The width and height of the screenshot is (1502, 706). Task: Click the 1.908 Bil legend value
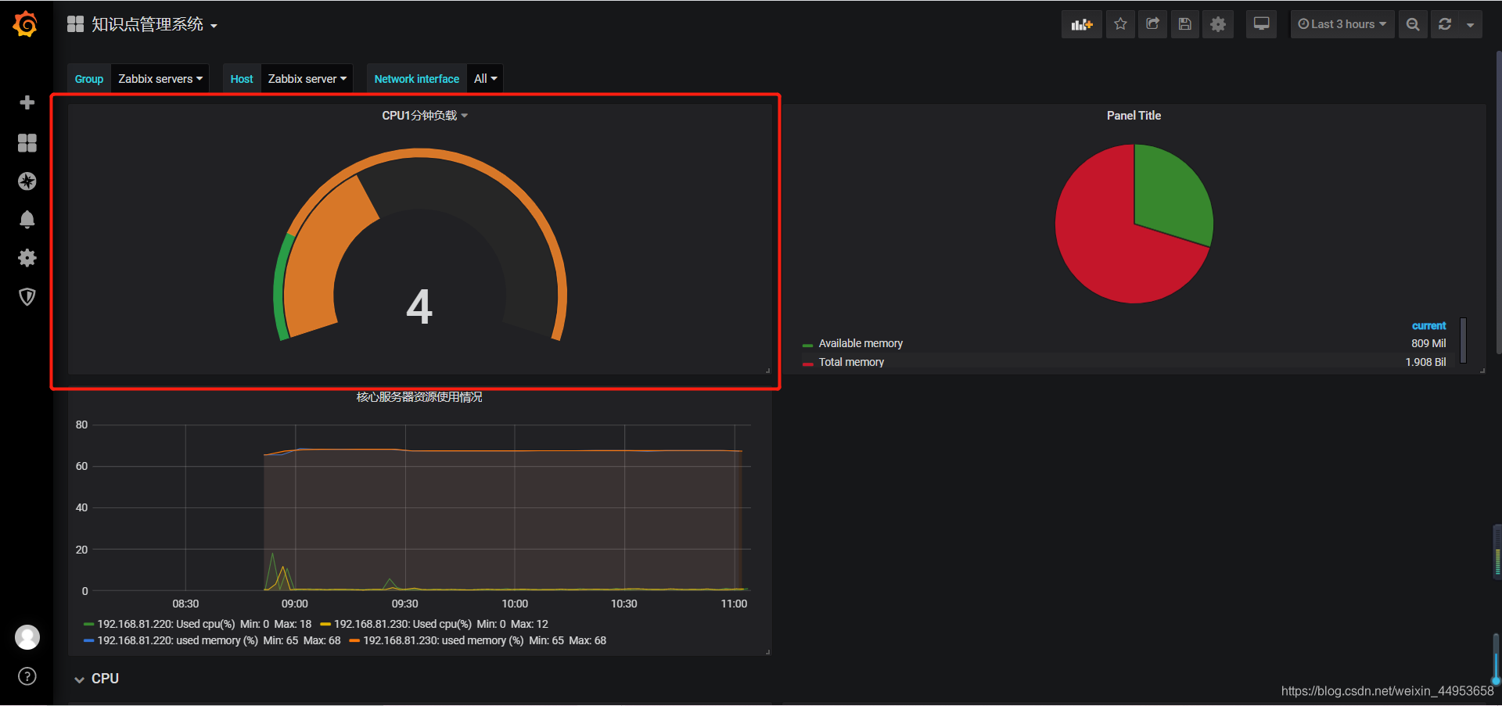pos(1425,362)
